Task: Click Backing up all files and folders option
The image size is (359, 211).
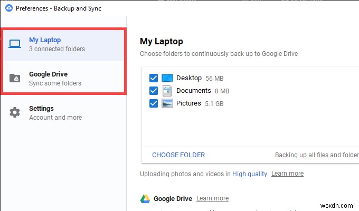Action: 317,155
